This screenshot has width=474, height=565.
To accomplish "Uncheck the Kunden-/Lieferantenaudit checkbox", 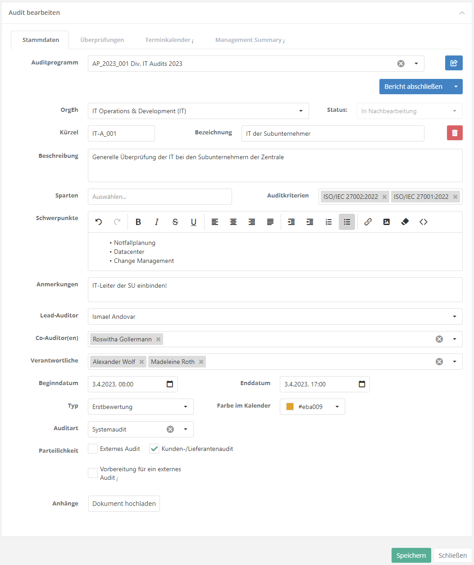I will tap(154, 449).
